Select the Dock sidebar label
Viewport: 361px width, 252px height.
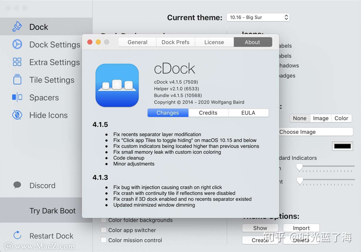(39, 27)
